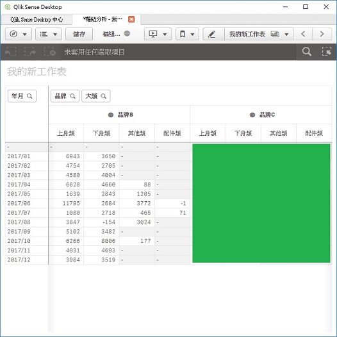Click the pencil edit sheet icon

(211, 34)
